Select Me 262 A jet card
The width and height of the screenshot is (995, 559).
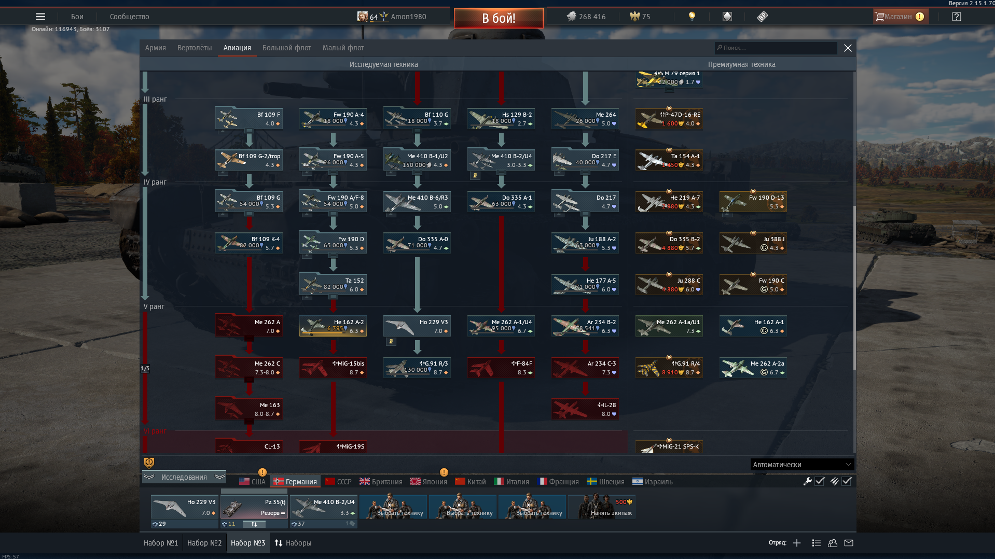(x=249, y=326)
